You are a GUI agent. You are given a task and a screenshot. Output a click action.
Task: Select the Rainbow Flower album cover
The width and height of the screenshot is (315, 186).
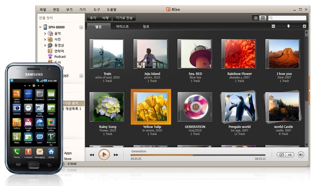point(239,54)
